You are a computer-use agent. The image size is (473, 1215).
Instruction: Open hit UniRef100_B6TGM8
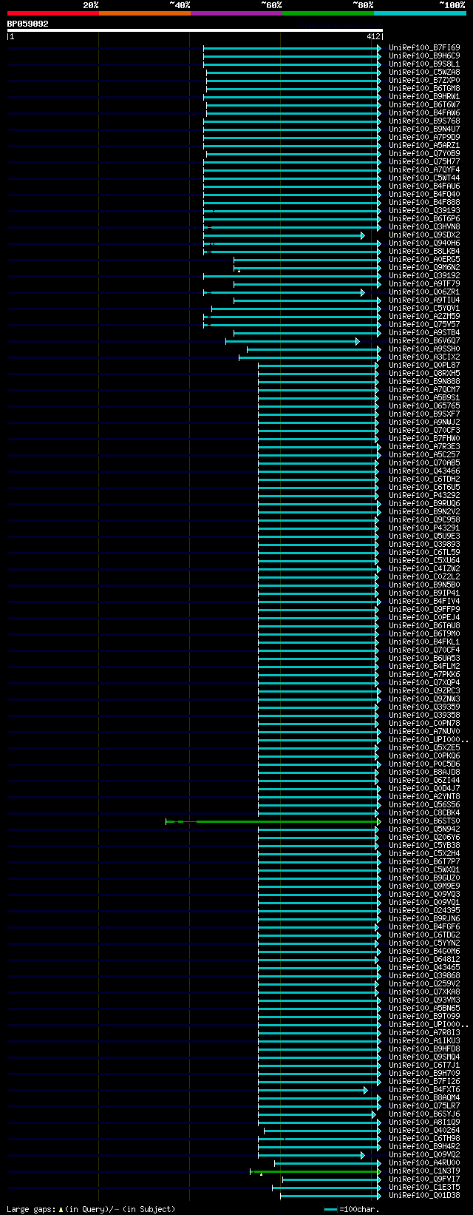point(424,88)
